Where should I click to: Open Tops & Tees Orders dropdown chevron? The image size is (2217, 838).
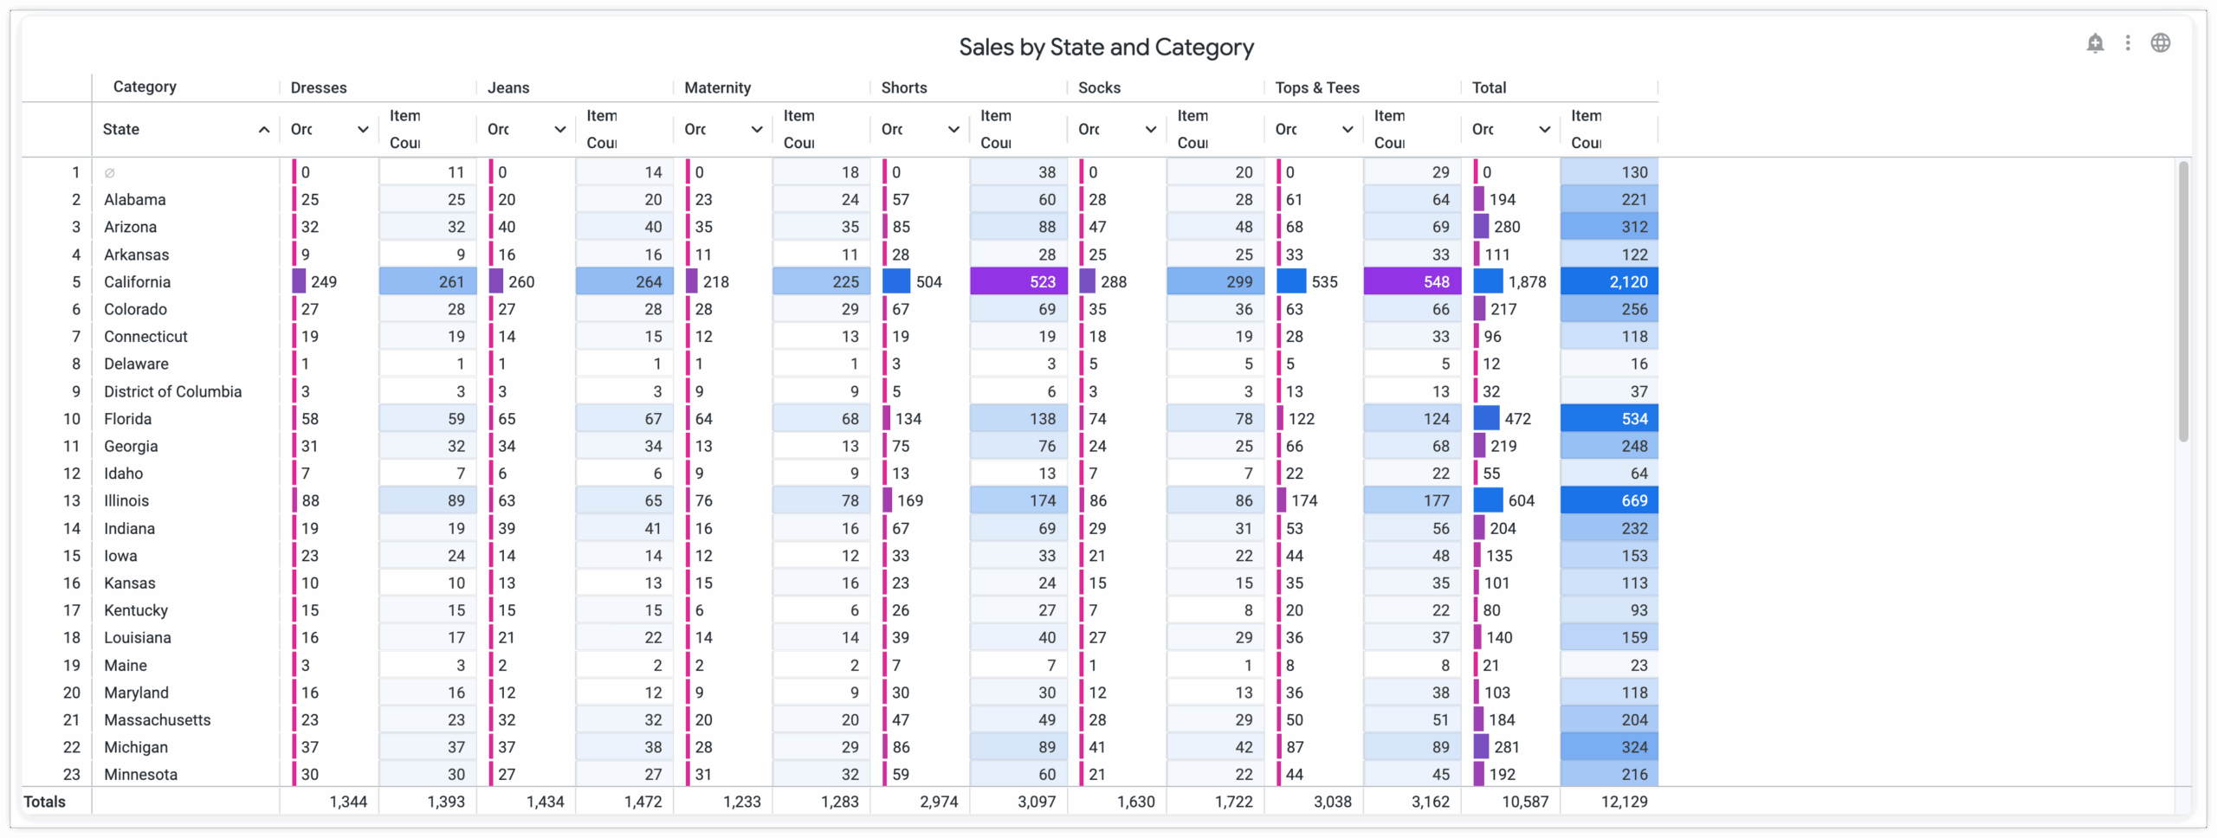[x=1348, y=130]
